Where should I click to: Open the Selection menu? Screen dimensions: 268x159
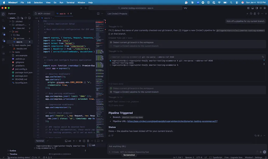pyautogui.click(x=38, y=3)
